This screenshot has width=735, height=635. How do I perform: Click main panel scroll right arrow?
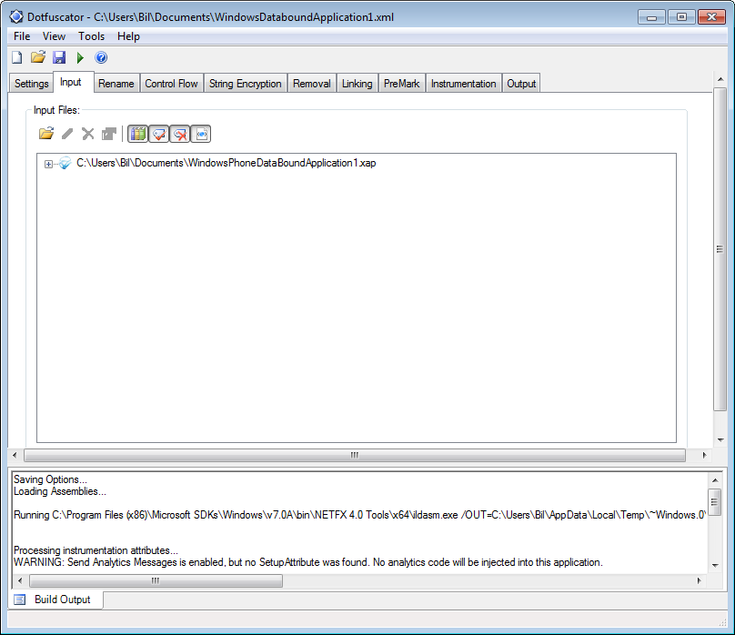pyautogui.click(x=704, y=455)
